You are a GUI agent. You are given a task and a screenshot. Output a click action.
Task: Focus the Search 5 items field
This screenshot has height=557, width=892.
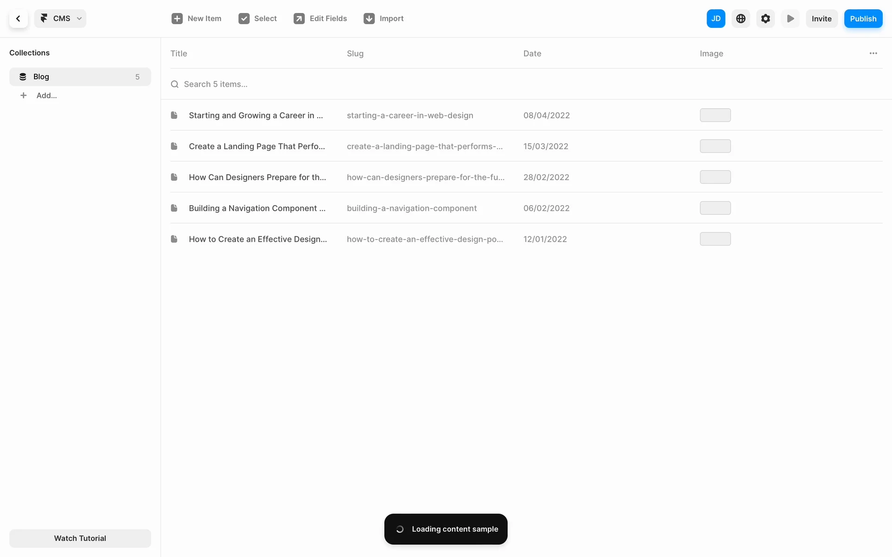(x=216, y=84)
